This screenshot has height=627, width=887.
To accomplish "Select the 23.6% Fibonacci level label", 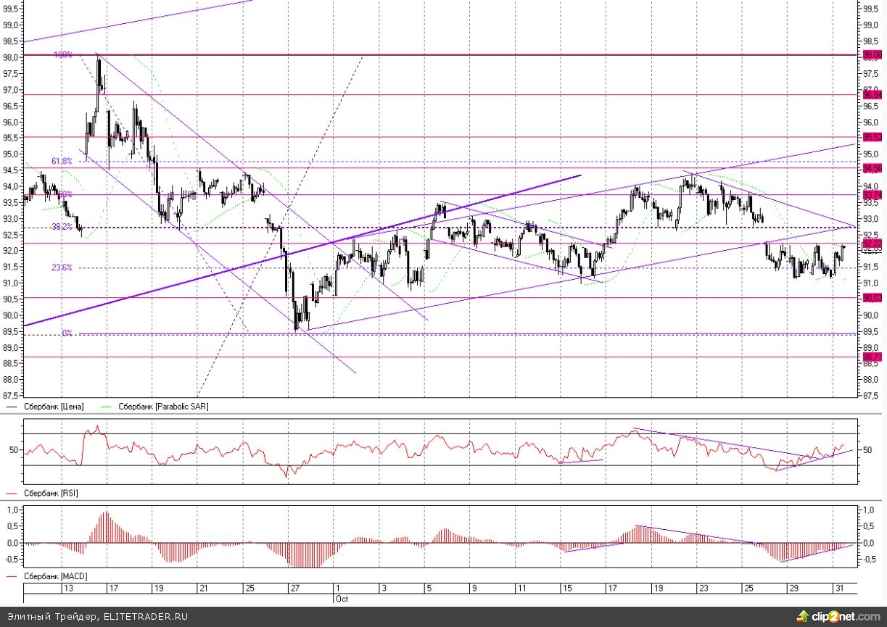I will click(62, 267).
